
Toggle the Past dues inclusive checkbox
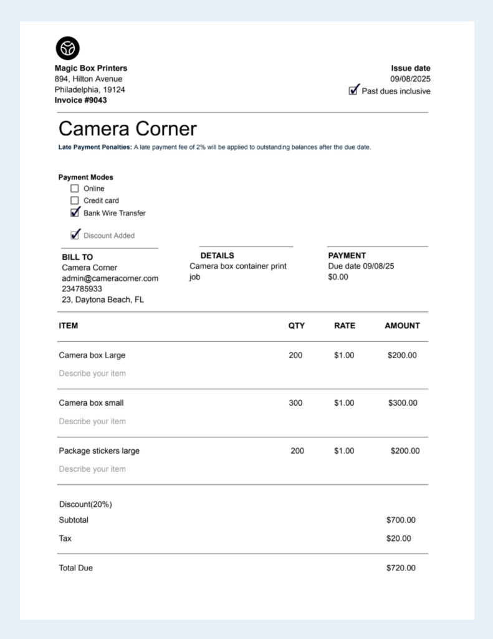[x=354, y=90]
